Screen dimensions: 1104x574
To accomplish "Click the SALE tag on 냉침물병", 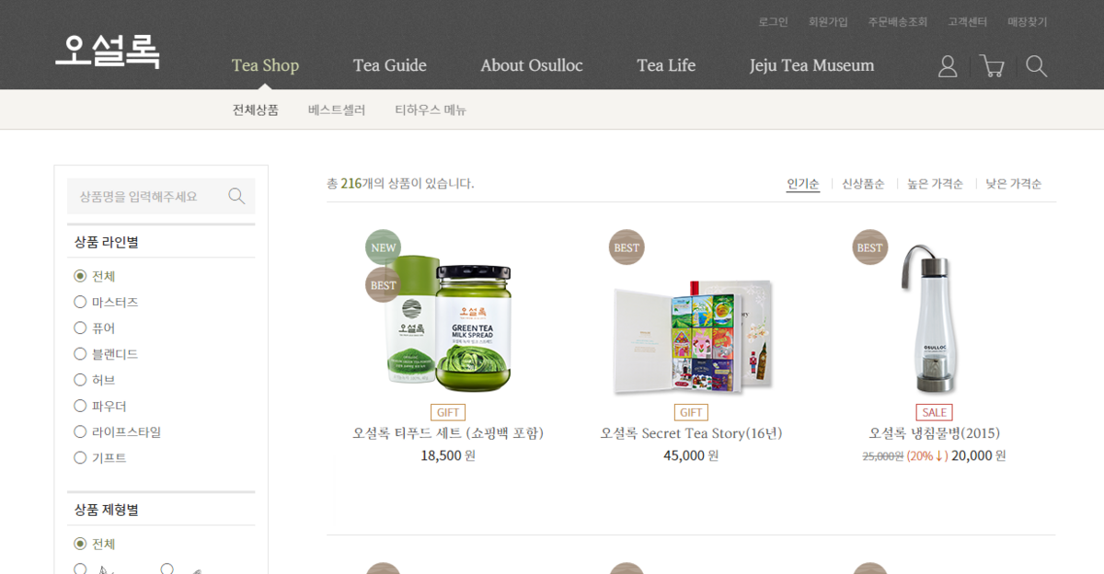I will 934,412.
